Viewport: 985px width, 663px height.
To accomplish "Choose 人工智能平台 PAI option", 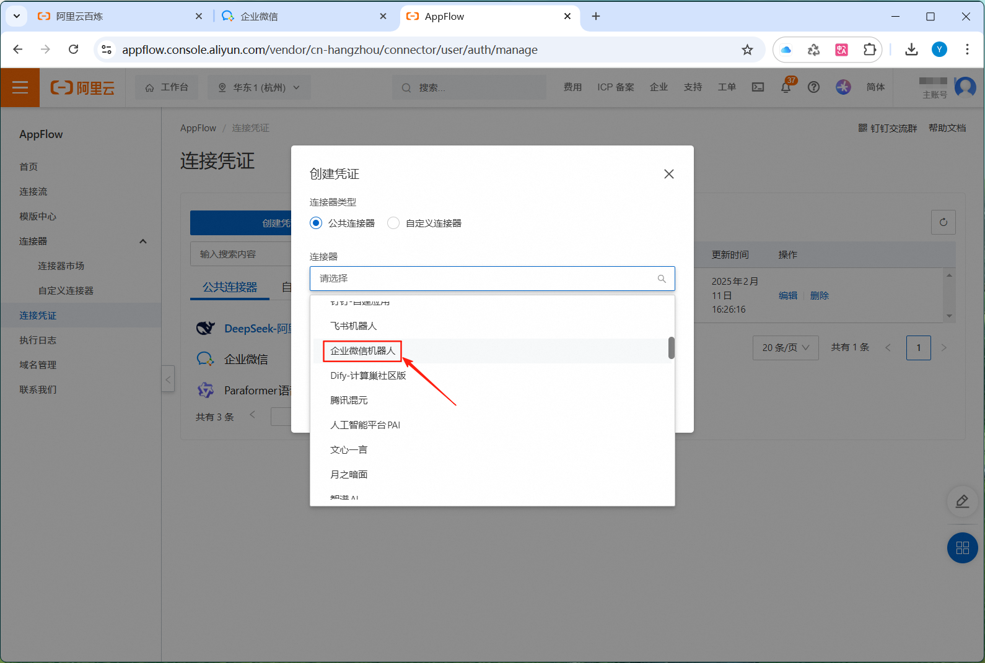I will [x=492, y=425].
